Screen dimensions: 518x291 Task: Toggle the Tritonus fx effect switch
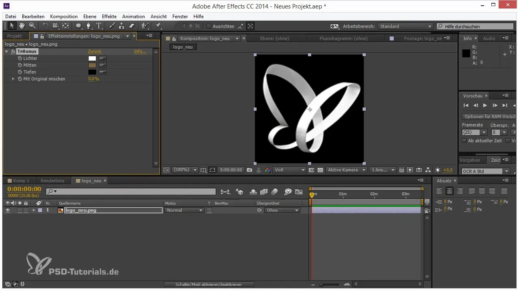tap(13, 52)
